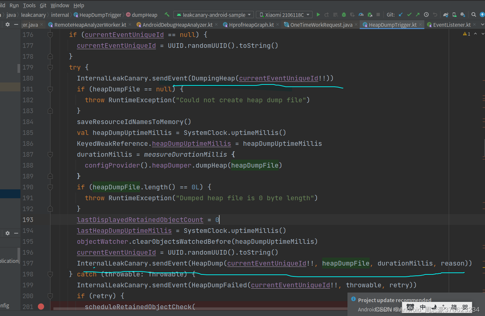Collapse the catch block at line 198
Viewport: 485px width, 316px height.
pos(50,274)
